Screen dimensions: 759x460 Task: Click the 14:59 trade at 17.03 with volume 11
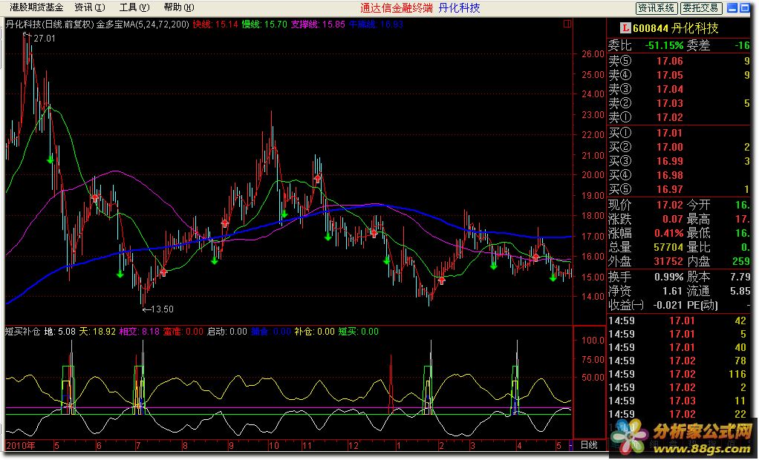coord(679,401)
